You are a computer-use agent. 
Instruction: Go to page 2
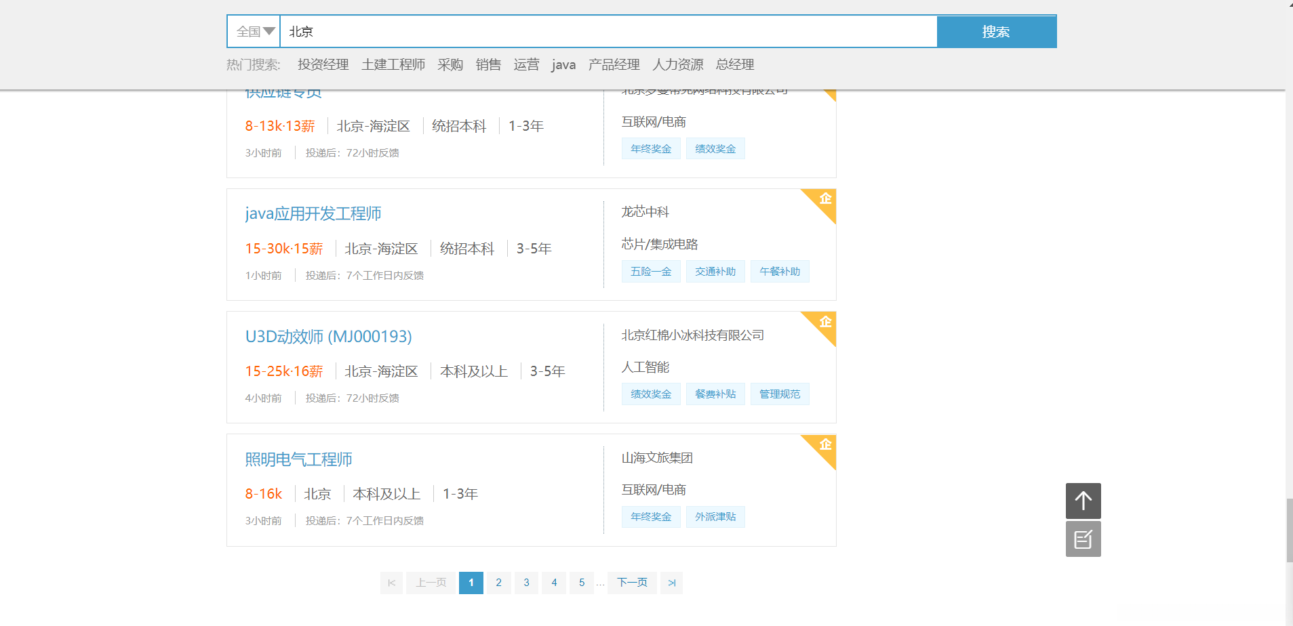499,583
